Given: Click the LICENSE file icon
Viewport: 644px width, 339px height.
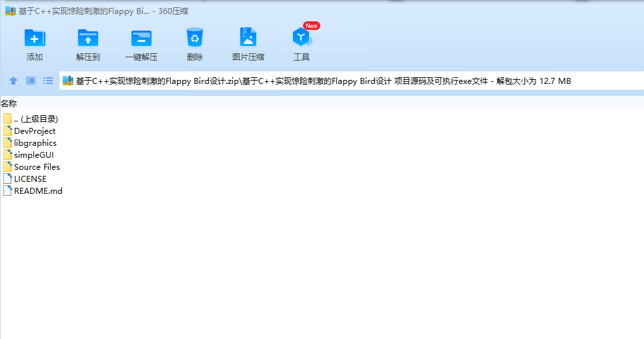Looking at the screenshot, I should [x=7, y=178].
